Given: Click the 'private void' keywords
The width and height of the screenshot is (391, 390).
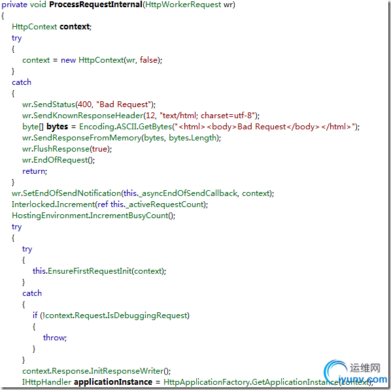Looking at the screenshot, I should pos(24,5).
